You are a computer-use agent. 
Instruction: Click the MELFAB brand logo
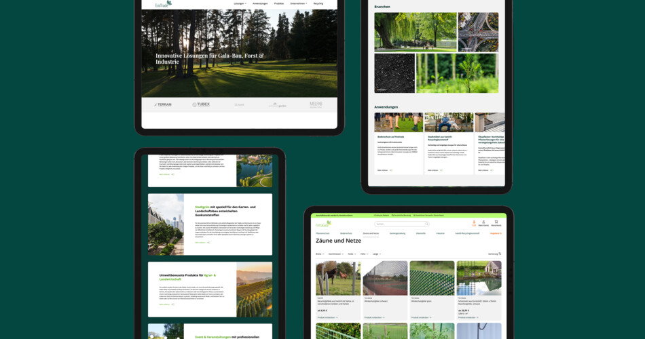point(316,105)
